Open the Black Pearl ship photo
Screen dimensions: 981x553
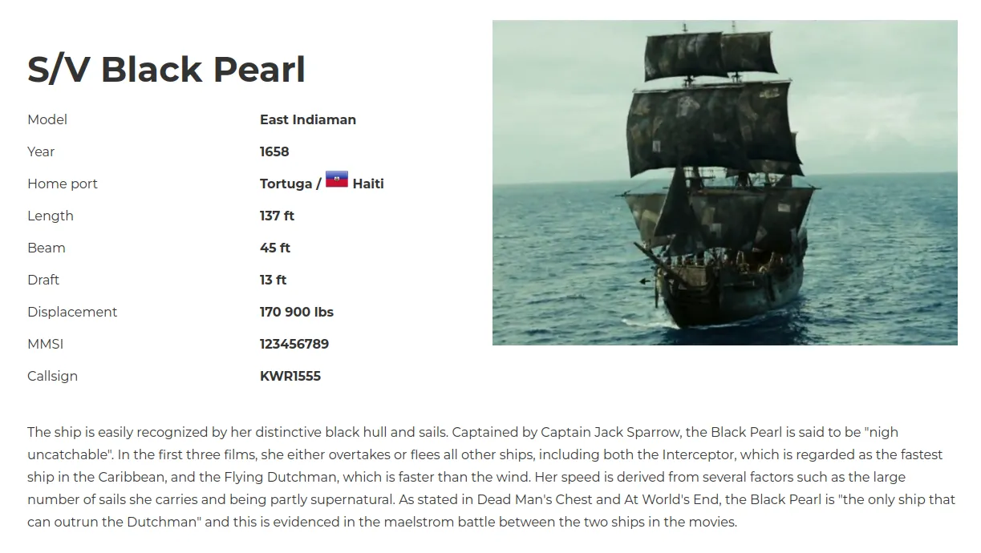(x=724, y=183)
